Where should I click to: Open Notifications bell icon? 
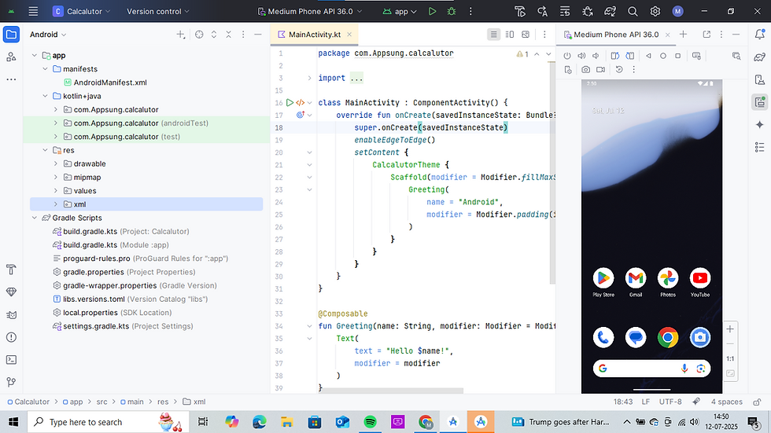760,35
